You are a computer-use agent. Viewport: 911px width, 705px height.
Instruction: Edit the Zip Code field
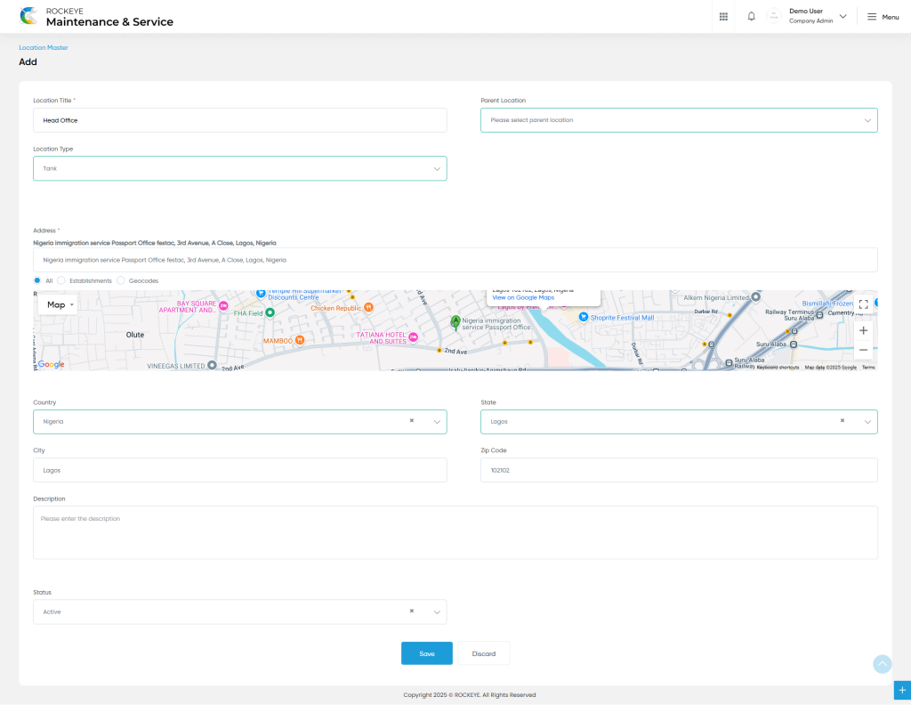pyautogui.click(x=679, y=470)
